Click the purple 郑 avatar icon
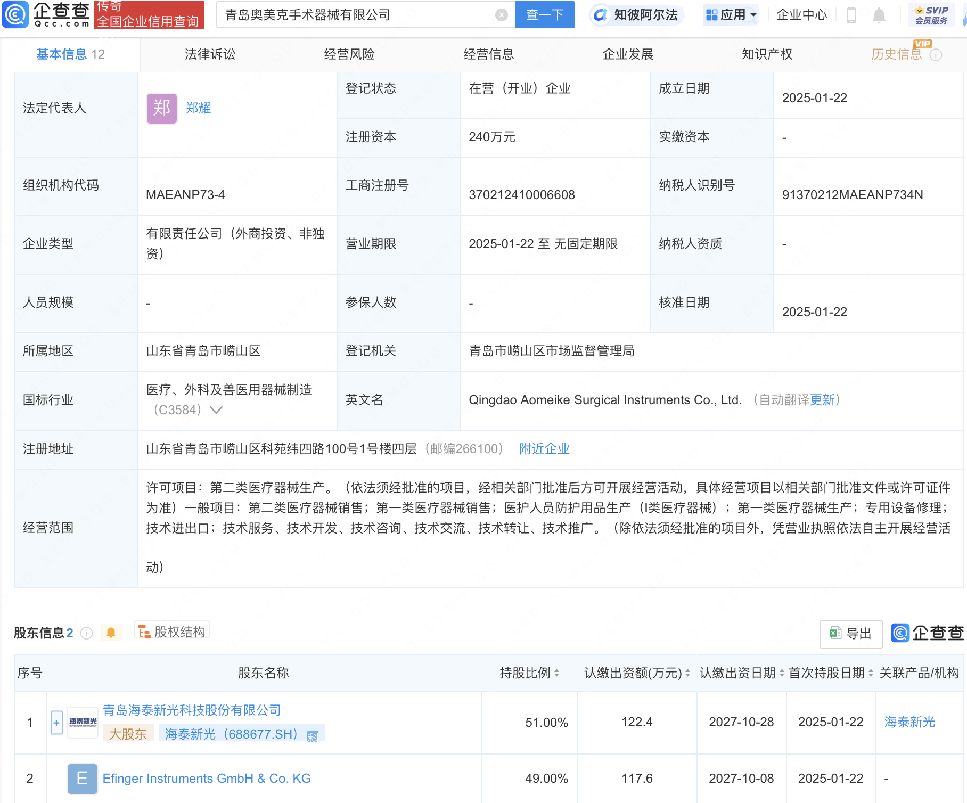967x803 pixels. point(162,108)
